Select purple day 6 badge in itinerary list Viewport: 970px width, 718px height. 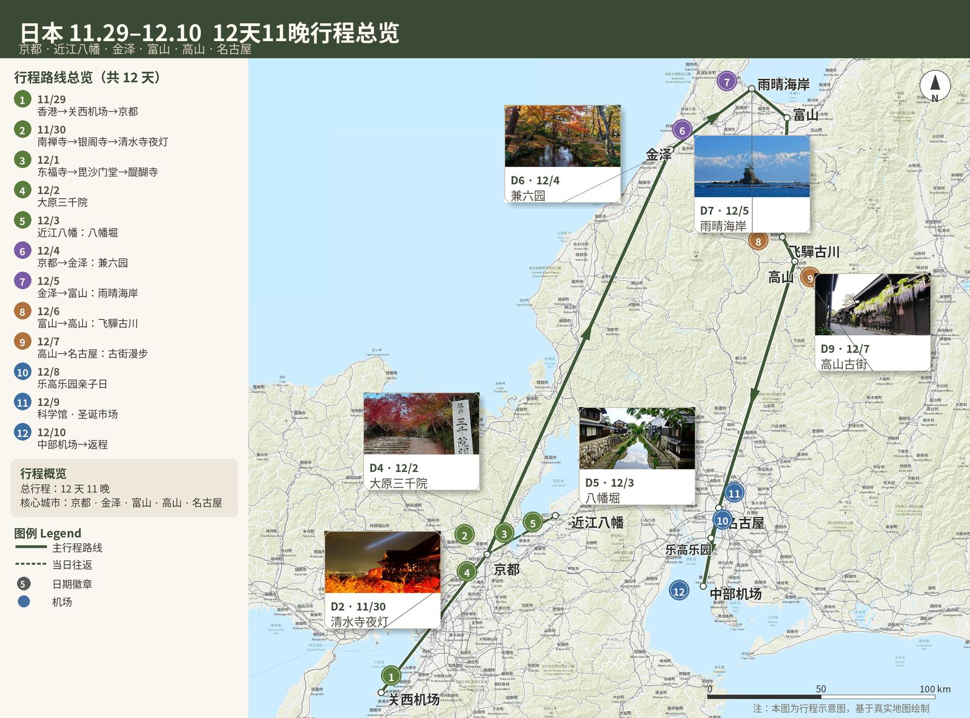(22, 251)
